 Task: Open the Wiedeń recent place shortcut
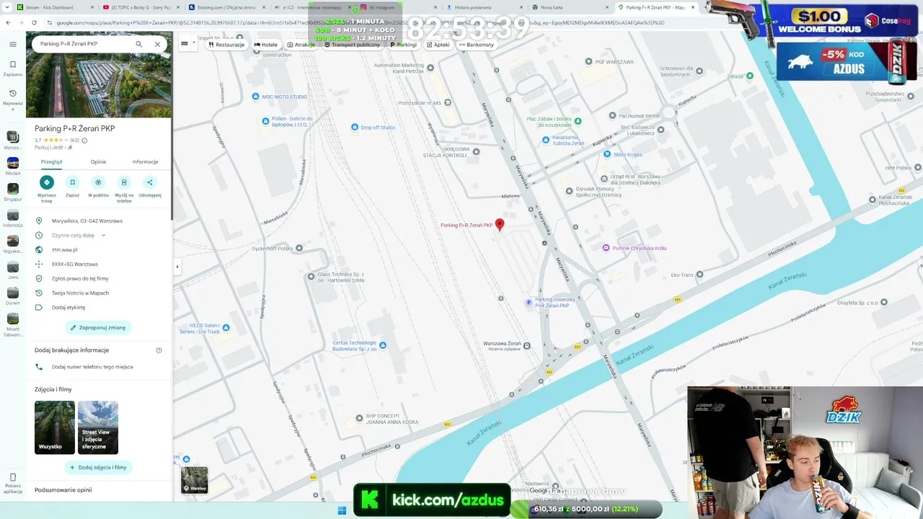(x=13, y=167)
